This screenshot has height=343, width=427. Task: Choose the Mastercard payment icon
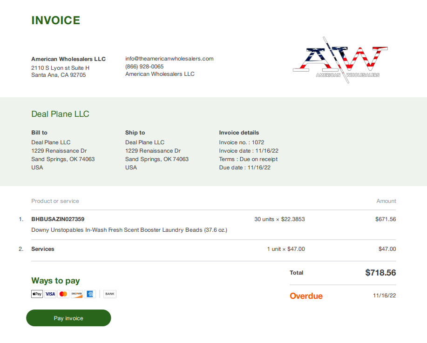63,294
